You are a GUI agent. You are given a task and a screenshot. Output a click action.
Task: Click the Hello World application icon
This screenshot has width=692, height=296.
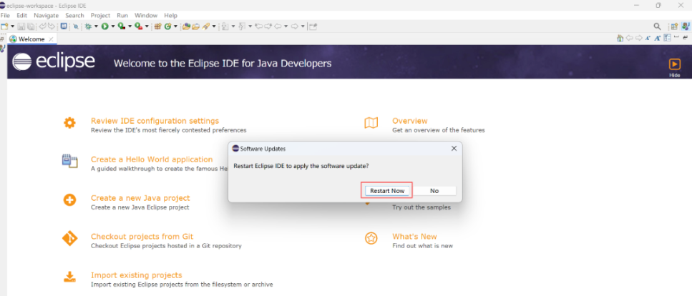69,161
